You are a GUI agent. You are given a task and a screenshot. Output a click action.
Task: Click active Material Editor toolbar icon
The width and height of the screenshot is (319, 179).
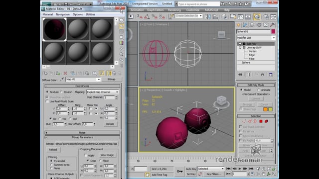tap(257, 16)
